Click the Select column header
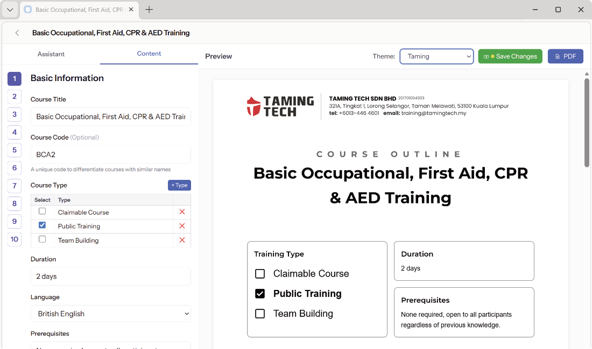The height and width of the screenshot is (349, 592). pyautogui.click(x=43, y=200)
